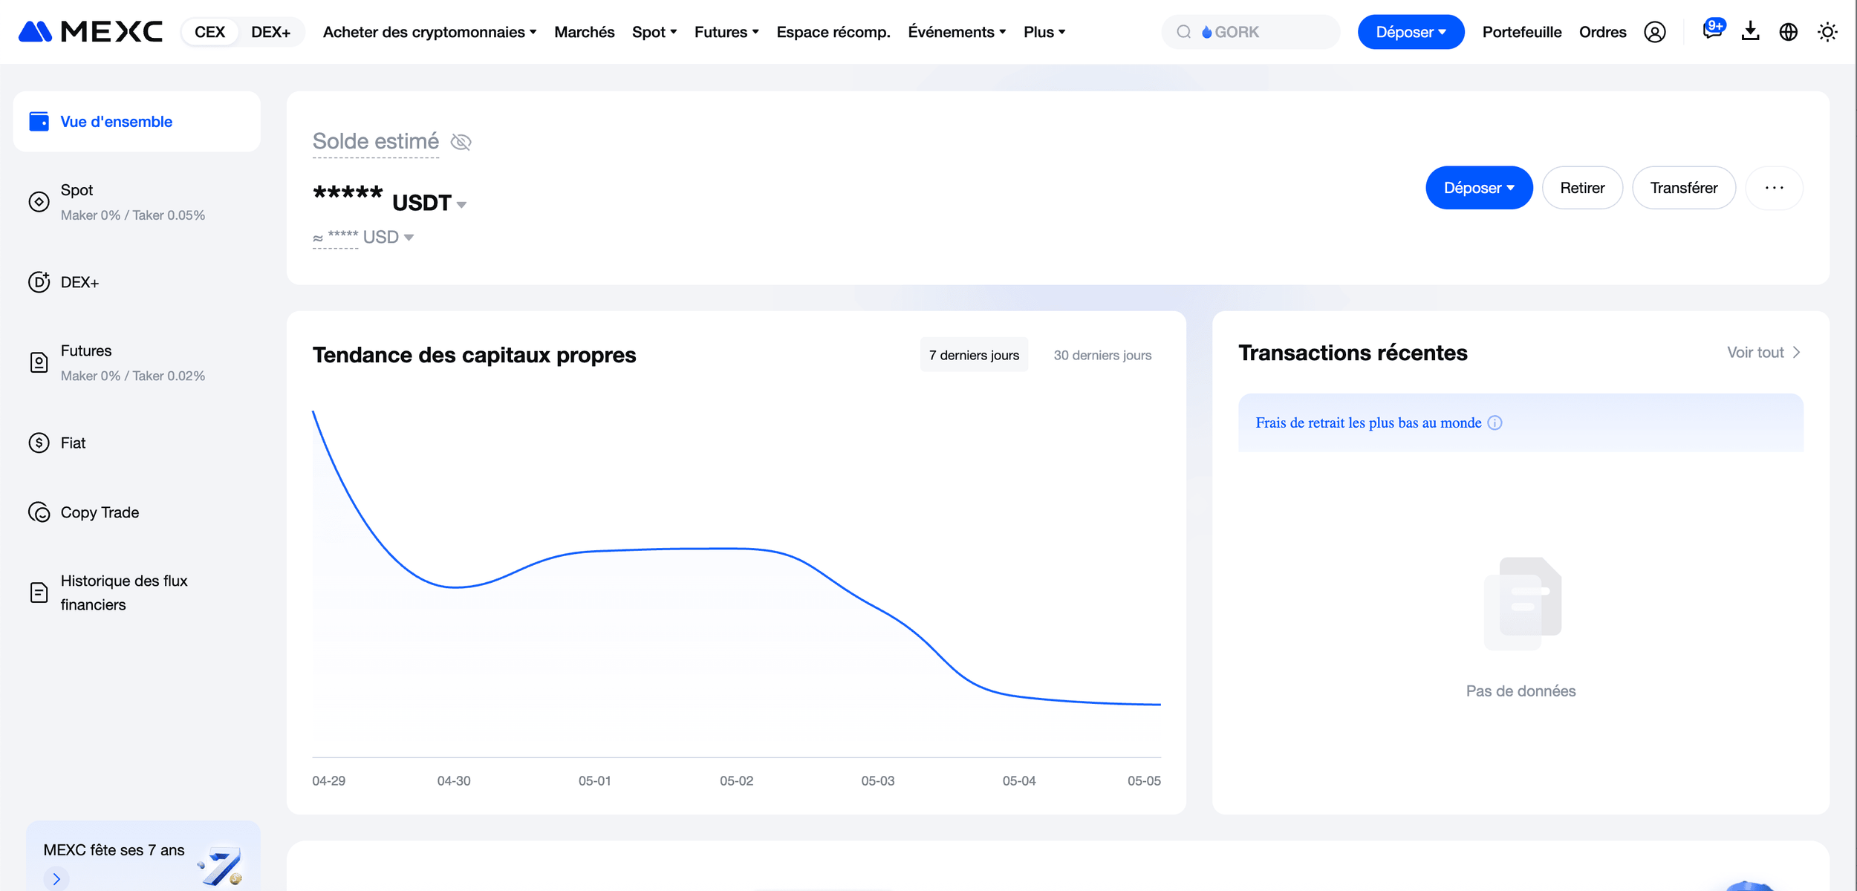The width and height of the screenshot is (1857, 891).
Task: Expand the Événements dropdown
Action: click(x=957, y=32)
